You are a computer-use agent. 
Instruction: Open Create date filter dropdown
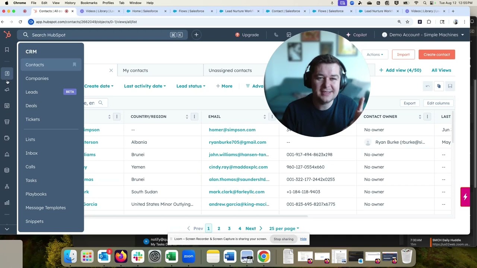click(x=99, y=86)
